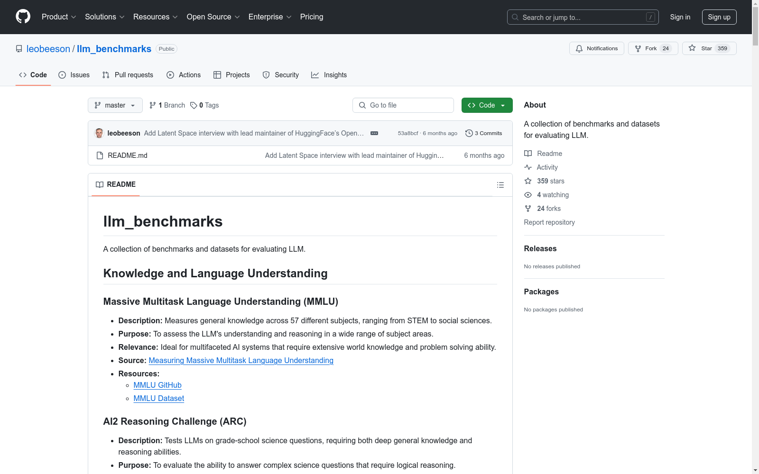Click the search magnifier icon in header
This screenshot has width=759, height=474.
tap(515, 17)
